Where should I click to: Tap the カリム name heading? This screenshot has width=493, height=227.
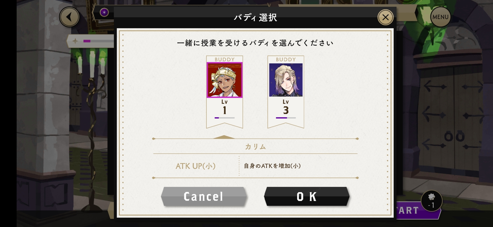click(255, 147)
